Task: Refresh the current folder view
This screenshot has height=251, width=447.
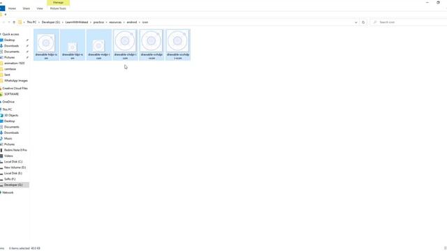Action: point(363,22)
